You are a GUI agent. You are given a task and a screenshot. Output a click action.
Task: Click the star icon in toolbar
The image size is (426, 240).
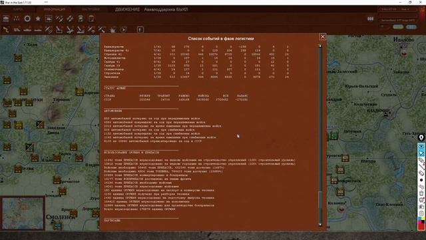coord(38,19)
